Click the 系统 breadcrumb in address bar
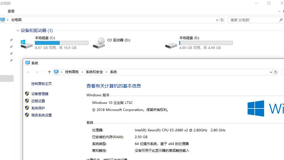The height and width of the screenshot is (160, 284). click(x=113, y=72)
